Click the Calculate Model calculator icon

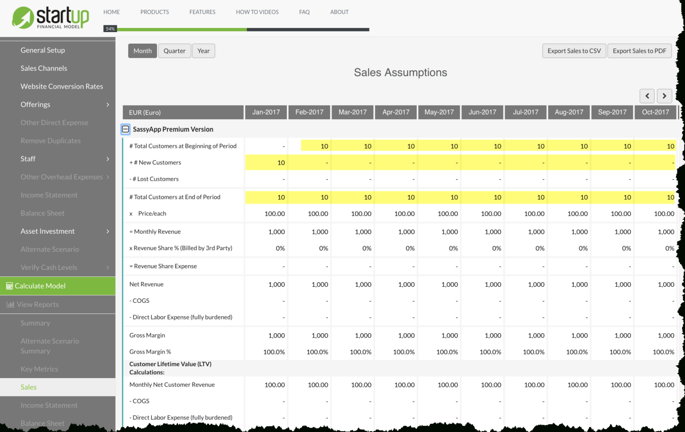click(x=9, y=286)
